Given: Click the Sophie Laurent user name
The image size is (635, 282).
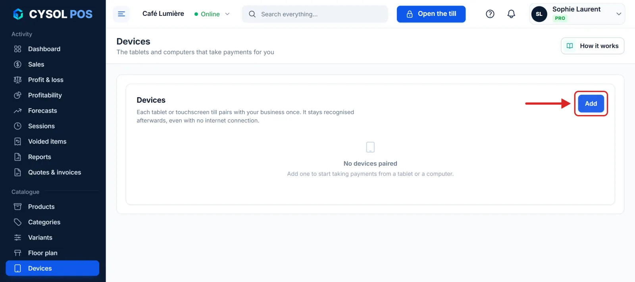Looking at the screenshot, I should [x=576, y=9].
